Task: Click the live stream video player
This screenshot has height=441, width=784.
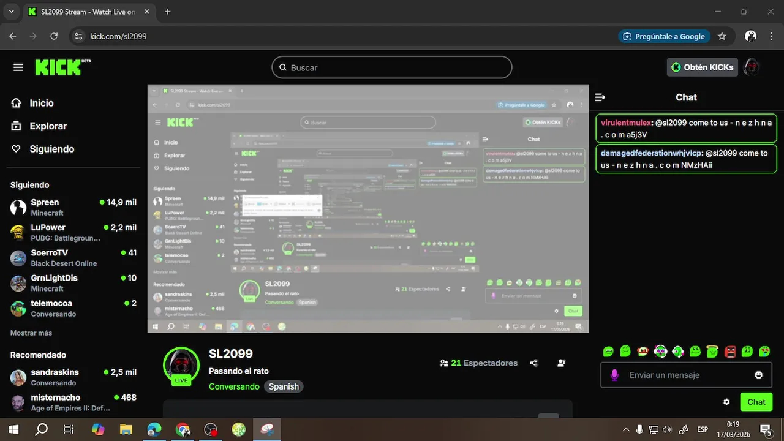Action: click(x=368, y=209)
